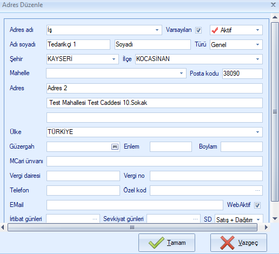Expand the Adres adı dropdown

157,30
